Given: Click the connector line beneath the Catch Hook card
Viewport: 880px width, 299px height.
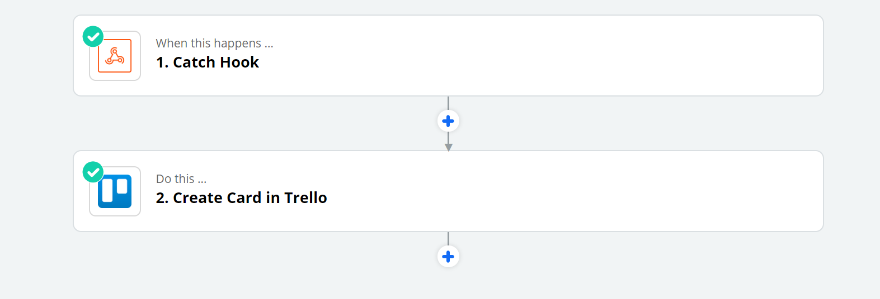Looking at the screenshot, I should pyautogui.click(x=448, y=103).
